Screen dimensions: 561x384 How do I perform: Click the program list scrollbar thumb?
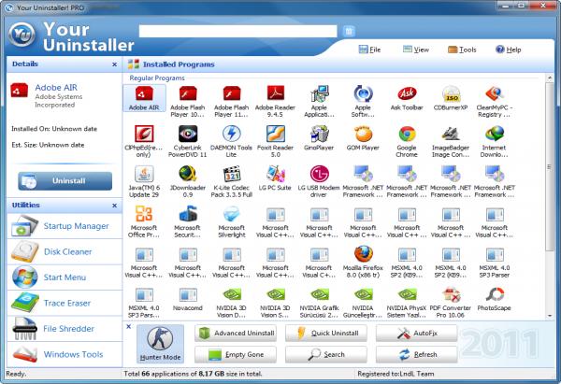click(550, 166)
